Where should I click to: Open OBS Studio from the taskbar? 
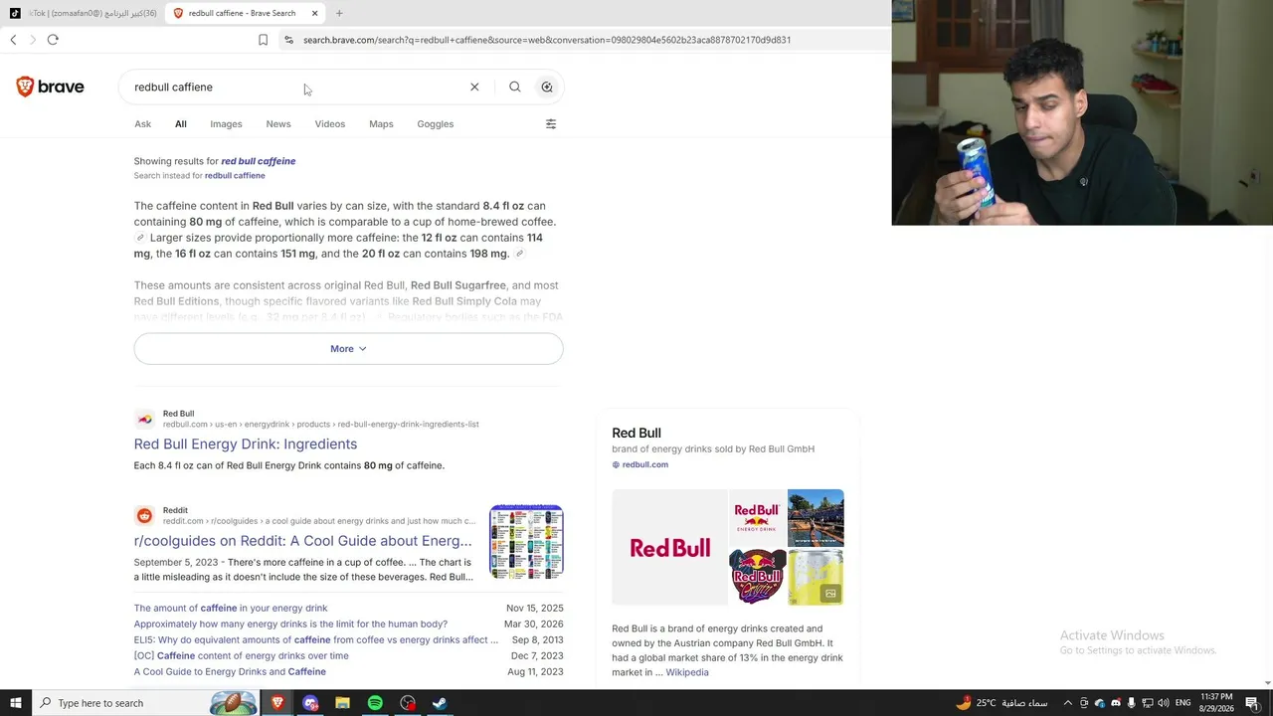coord(408,703)
